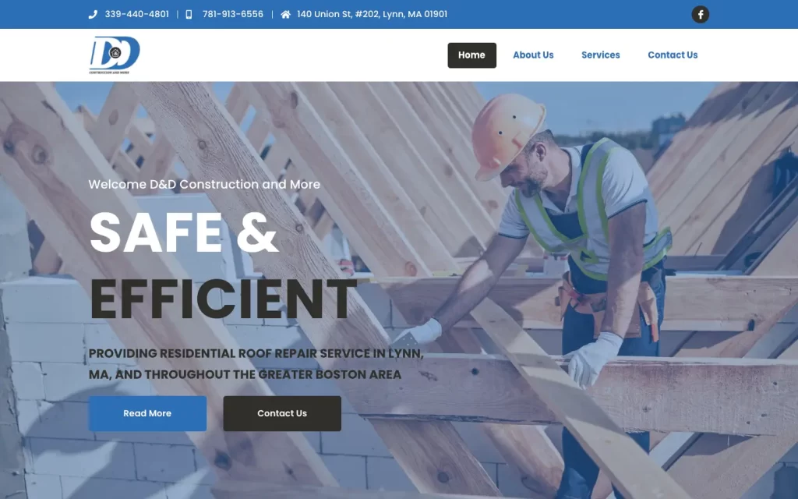Click the EFFICIENT headline word

point(223,299)
